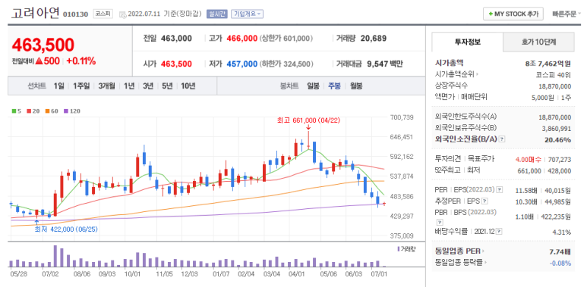Click the calendar icon before 2022.07.11
This screenshot has height=287, width=587.
click(x=123, y=14)
